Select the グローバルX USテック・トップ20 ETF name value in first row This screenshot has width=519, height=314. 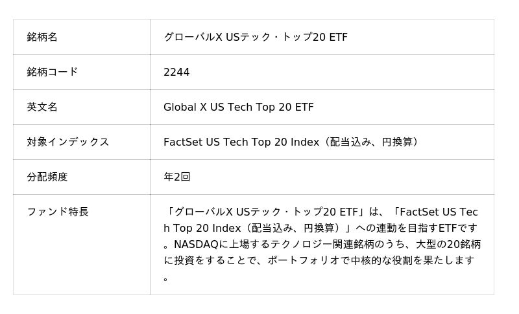point(256,38)
